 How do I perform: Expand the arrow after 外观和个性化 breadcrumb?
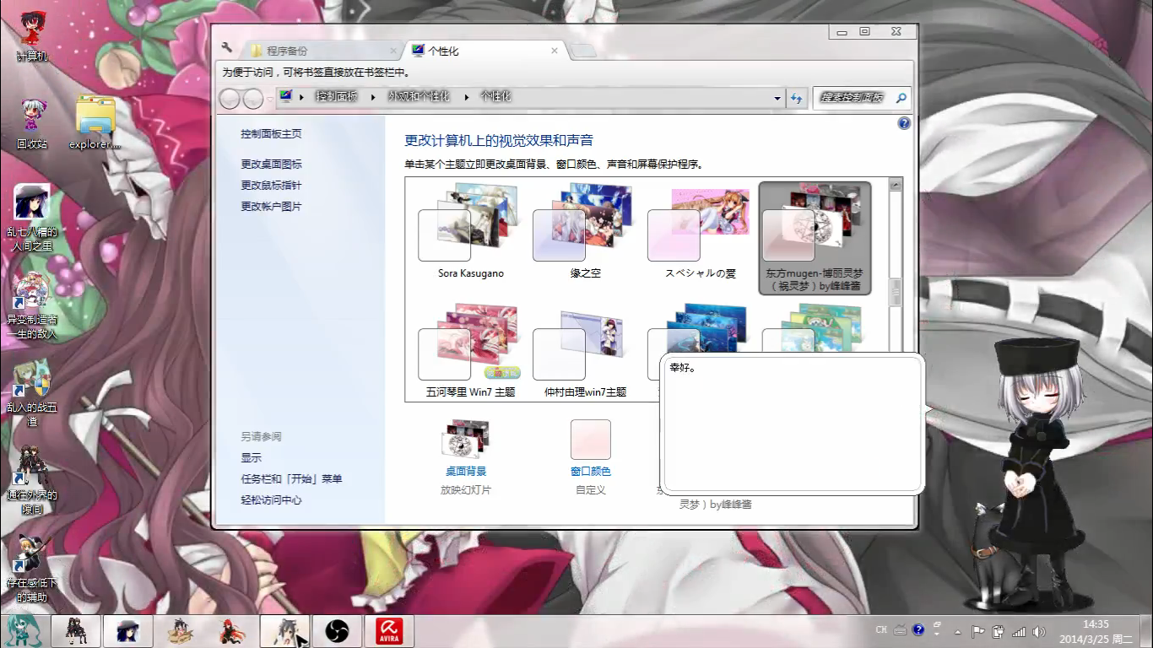pos(465,97)
